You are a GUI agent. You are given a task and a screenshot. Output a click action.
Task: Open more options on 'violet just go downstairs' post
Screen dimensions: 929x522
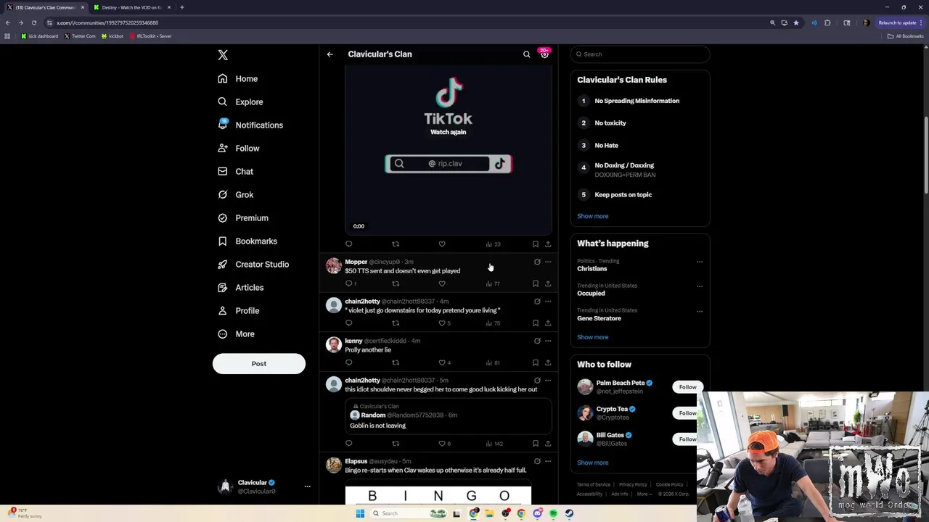(x=548, y=301)
